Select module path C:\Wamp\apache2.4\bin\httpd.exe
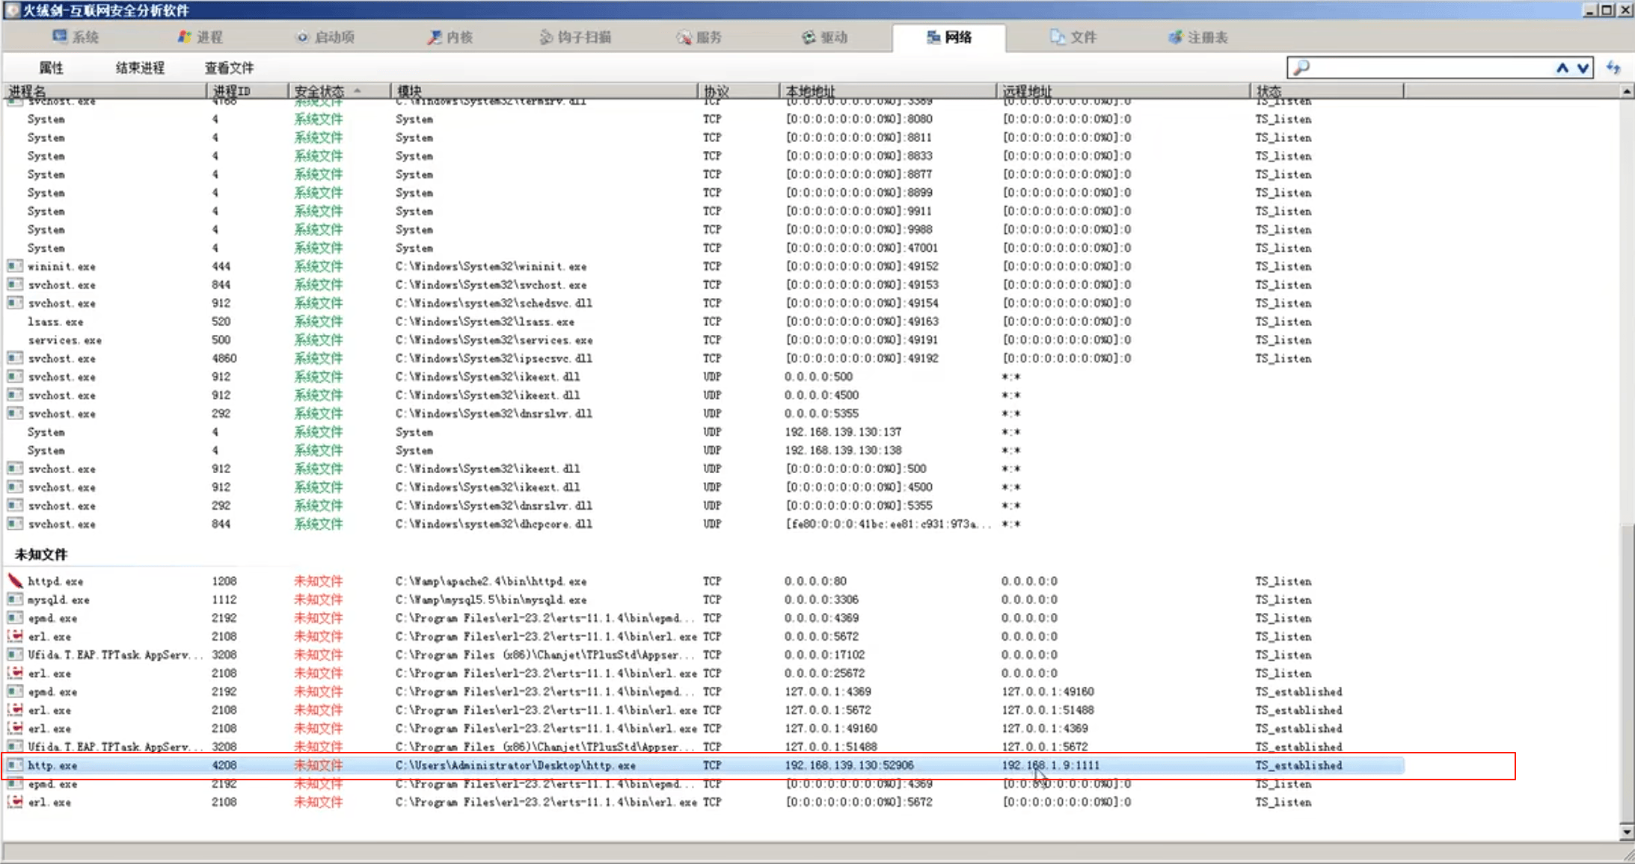Viewport: 1635px width, 864px height. (491, 581)
